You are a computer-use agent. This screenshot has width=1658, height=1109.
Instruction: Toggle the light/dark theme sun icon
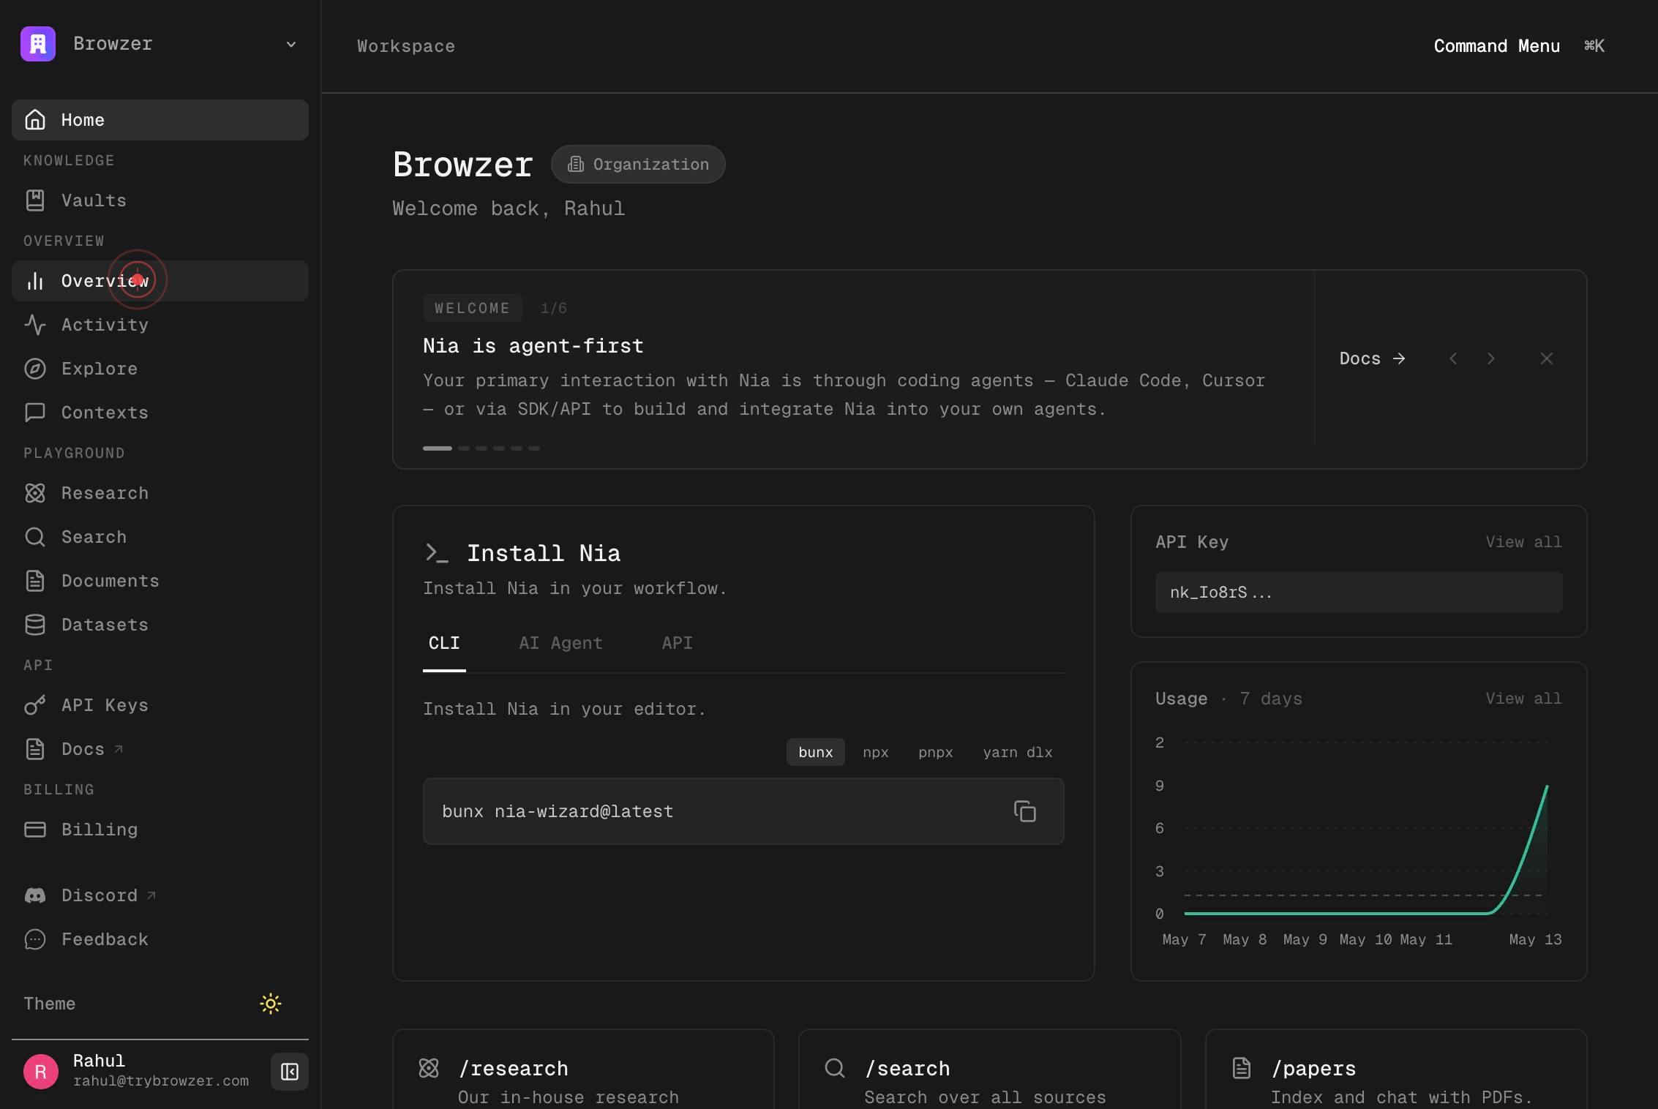point(271,1004)
